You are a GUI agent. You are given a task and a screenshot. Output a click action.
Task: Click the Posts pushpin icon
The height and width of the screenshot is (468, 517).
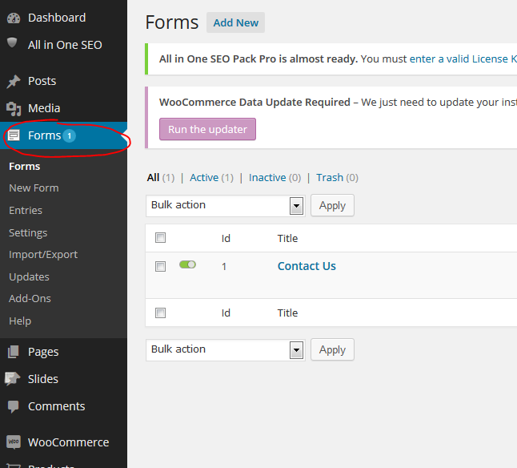(x=14, y=81)
